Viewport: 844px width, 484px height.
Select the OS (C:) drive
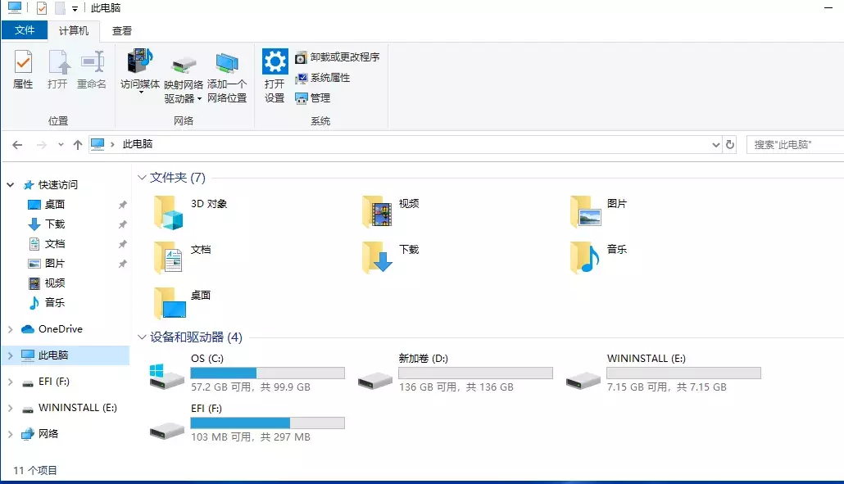(x=247, y=373)
